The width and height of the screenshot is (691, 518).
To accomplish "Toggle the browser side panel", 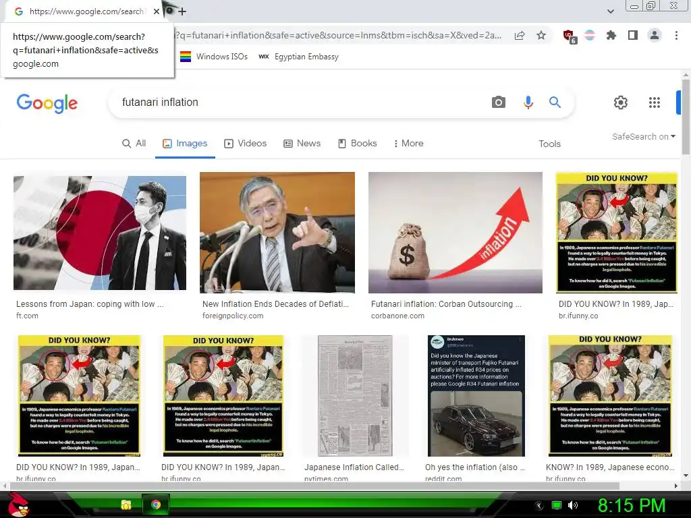I will [x=633, y=35].
